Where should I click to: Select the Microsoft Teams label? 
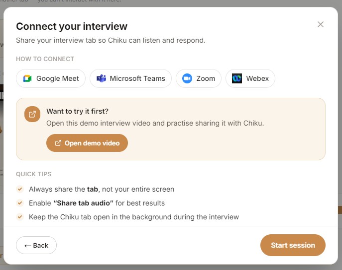(x=137, y=78)
